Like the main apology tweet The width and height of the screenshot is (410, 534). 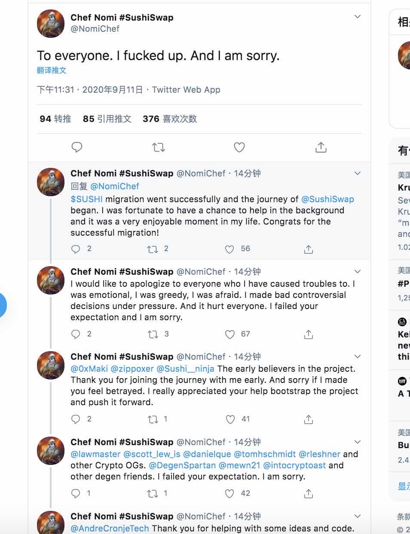tap(239, 148)
